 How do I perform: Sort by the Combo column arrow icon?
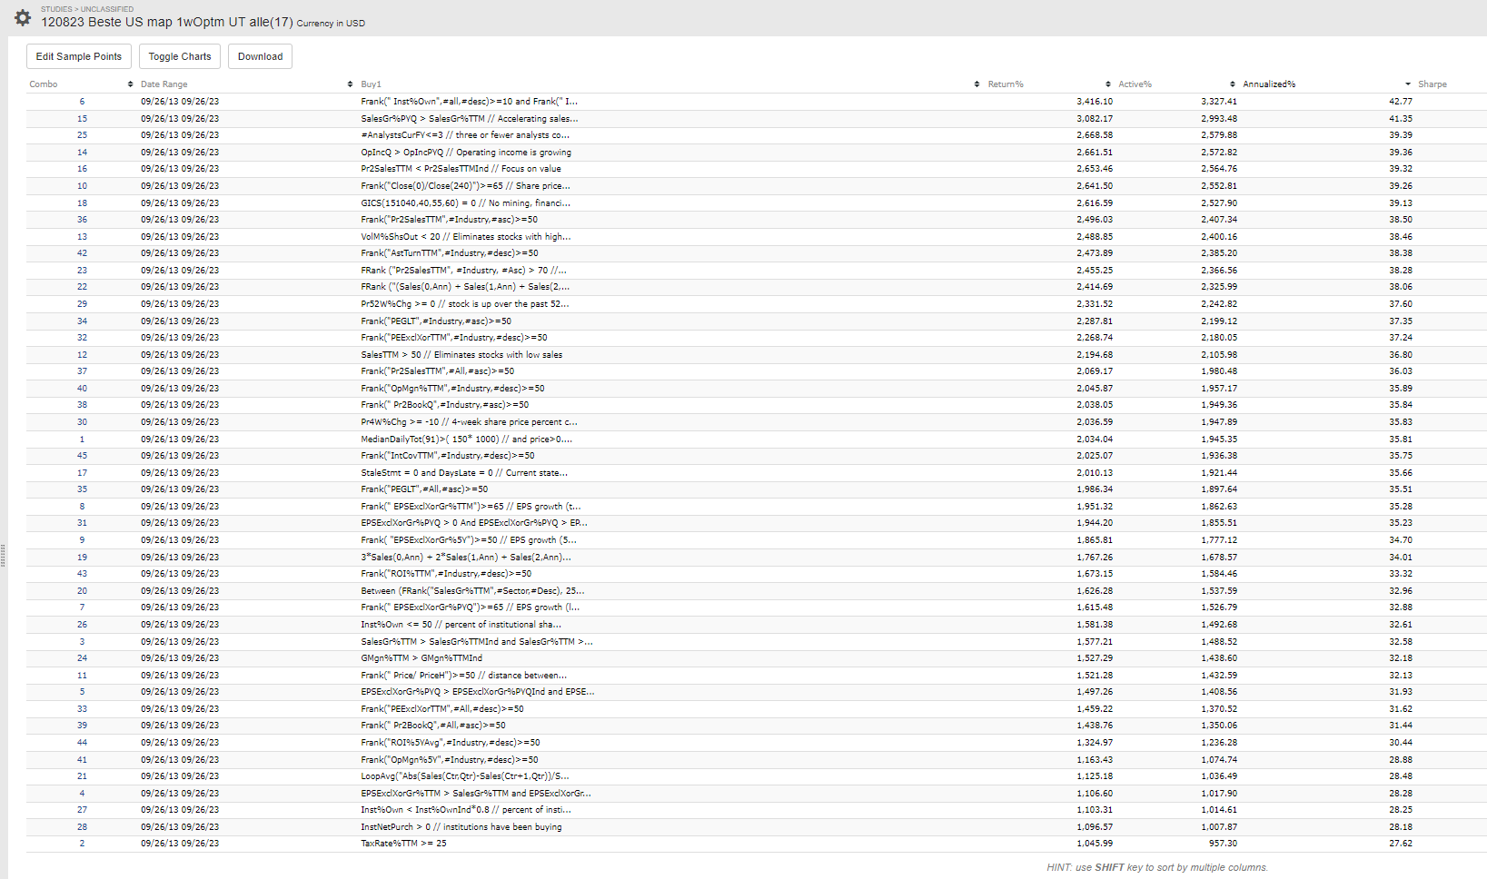click(x=130, y=84)
